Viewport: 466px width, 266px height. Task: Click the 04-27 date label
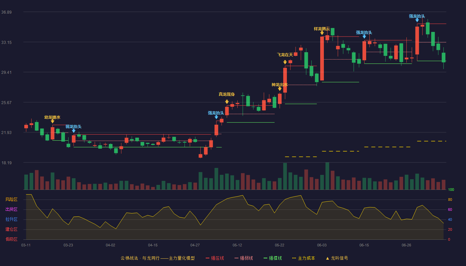coord(195,245)
